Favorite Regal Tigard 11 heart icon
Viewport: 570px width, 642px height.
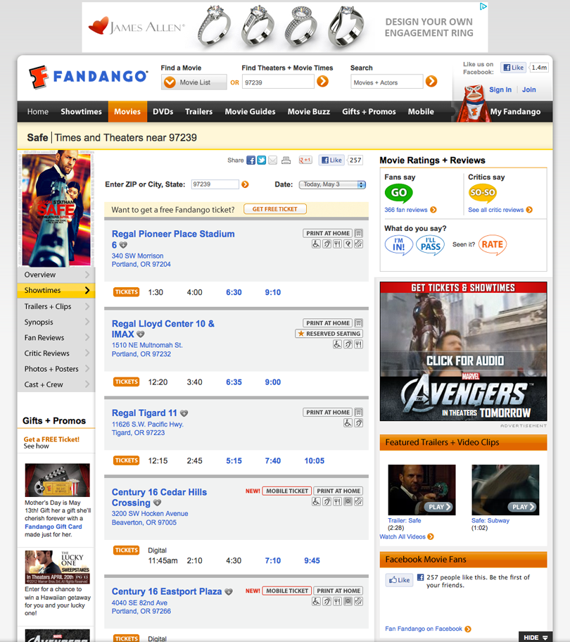tap(184, 413)
